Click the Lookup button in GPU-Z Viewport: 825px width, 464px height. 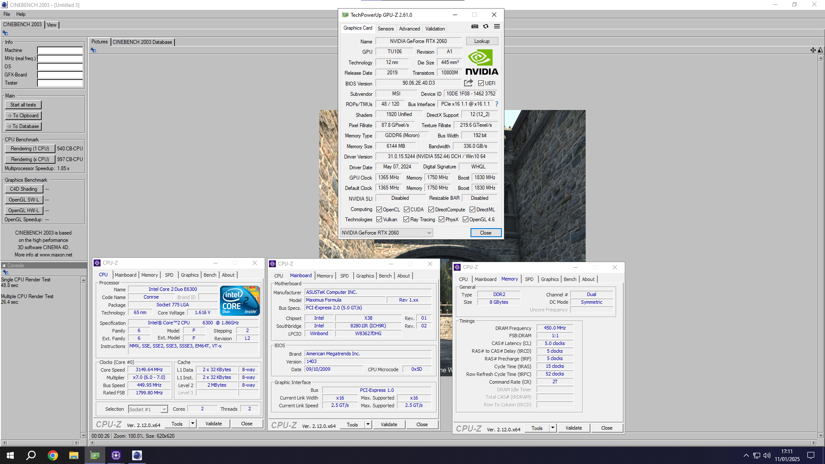pos(482,41)
